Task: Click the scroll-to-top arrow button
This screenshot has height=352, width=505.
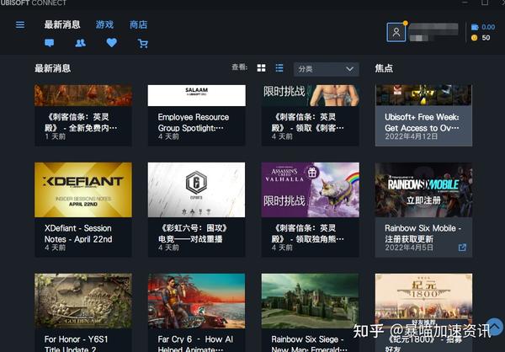Action: click(495, 327)
